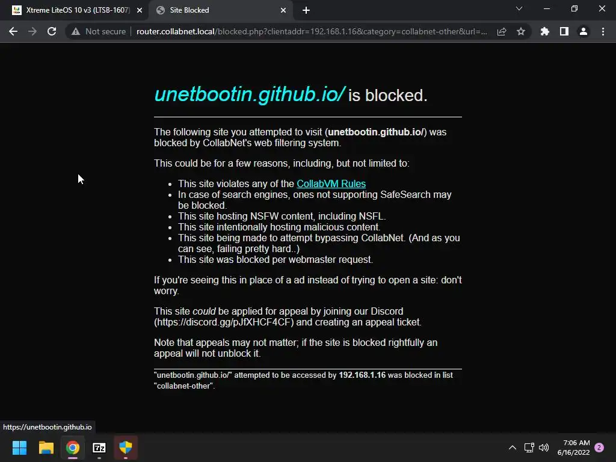Click the Not secure site info warning

click(x=99, y=31)
